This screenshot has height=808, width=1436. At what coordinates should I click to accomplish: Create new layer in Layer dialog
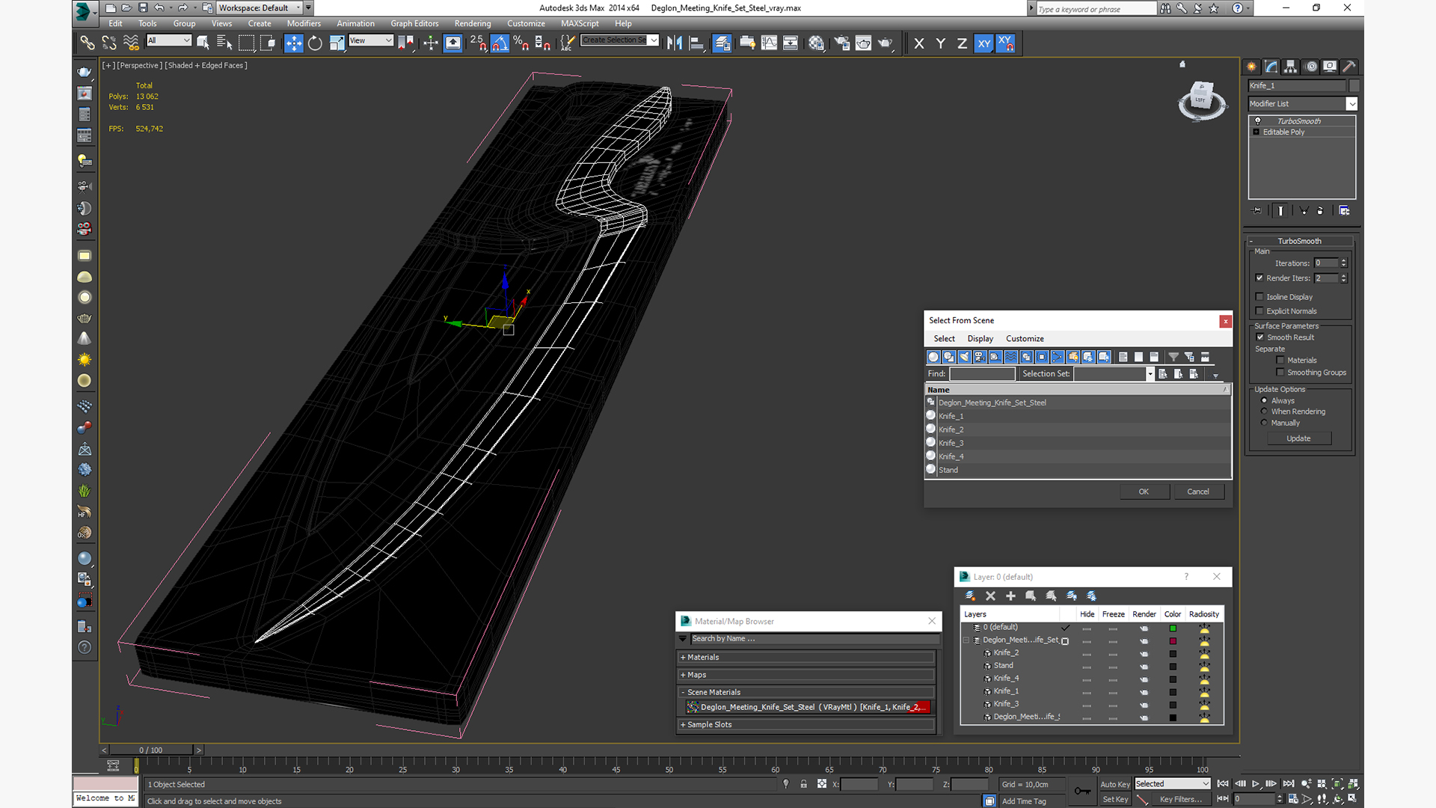(x=970, y=596)
